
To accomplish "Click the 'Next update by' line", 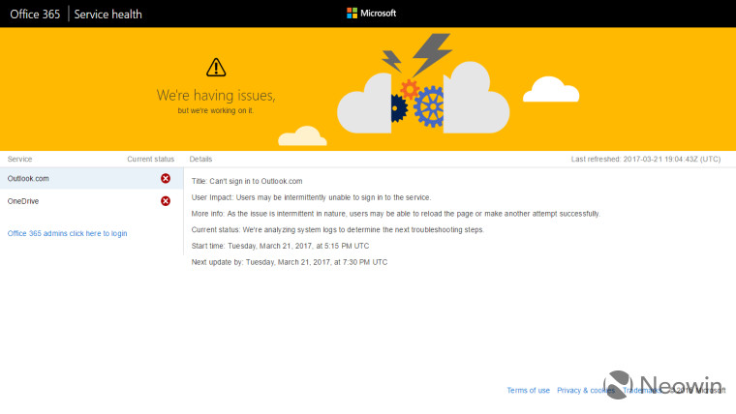I will 290,262.
